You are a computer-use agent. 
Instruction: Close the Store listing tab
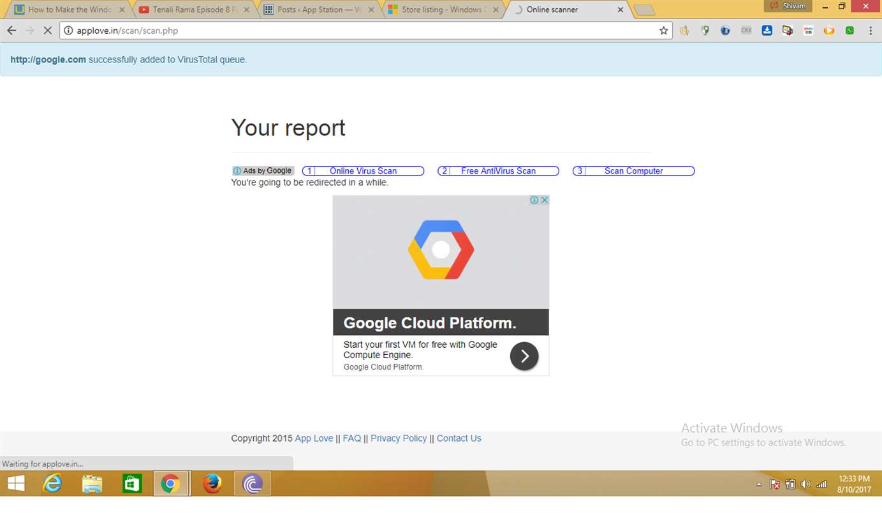tap(496, 10)
